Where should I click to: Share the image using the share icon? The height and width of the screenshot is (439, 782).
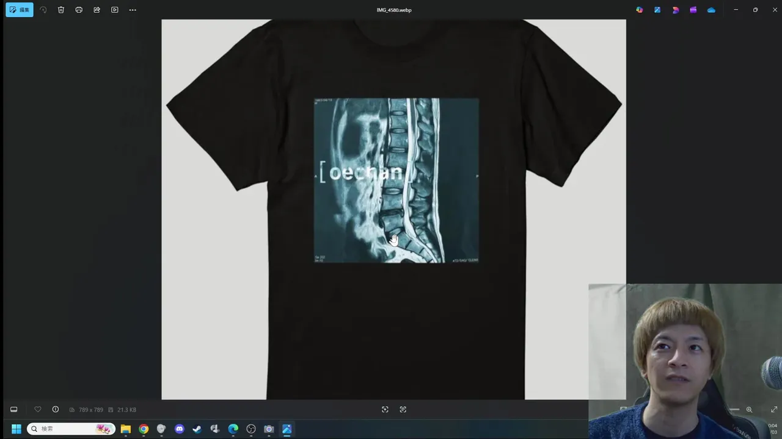[x=97, y=10]
